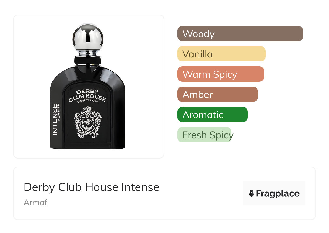This screenshot has height=233, width=329.
Task: Click the vertical INTENSE text on bottle
Action: coord(55,119)
